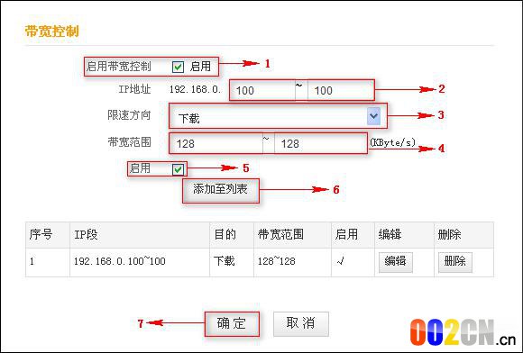Click the IP段 column header
Image resolution: width=523 pixels, height=353 pixels.
(x=86, y=235)
